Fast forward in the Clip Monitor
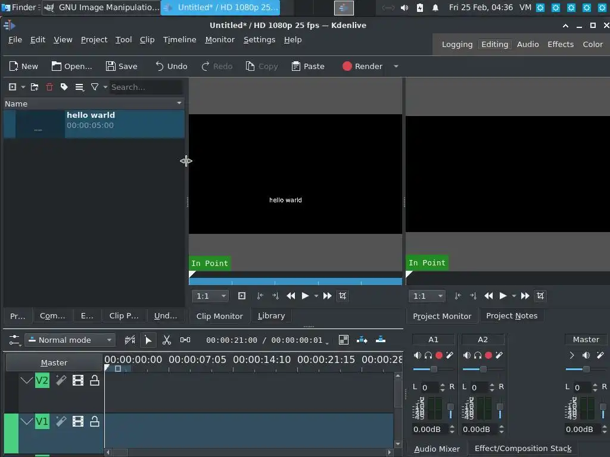The image size is (610, 457). pos(328,296)
